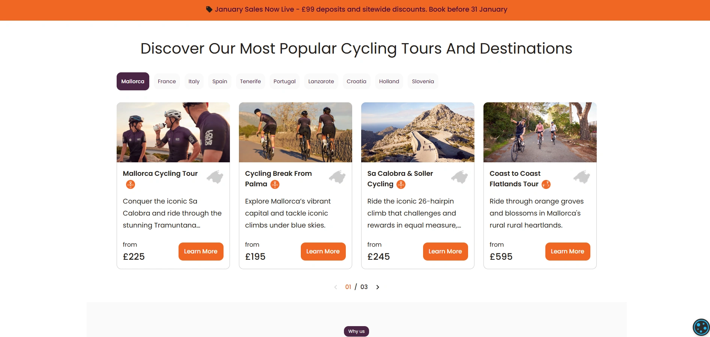Click orange badge icon beside Sa Calobra & Soller Cycling
Screen dimensions: 710x337
401,184
